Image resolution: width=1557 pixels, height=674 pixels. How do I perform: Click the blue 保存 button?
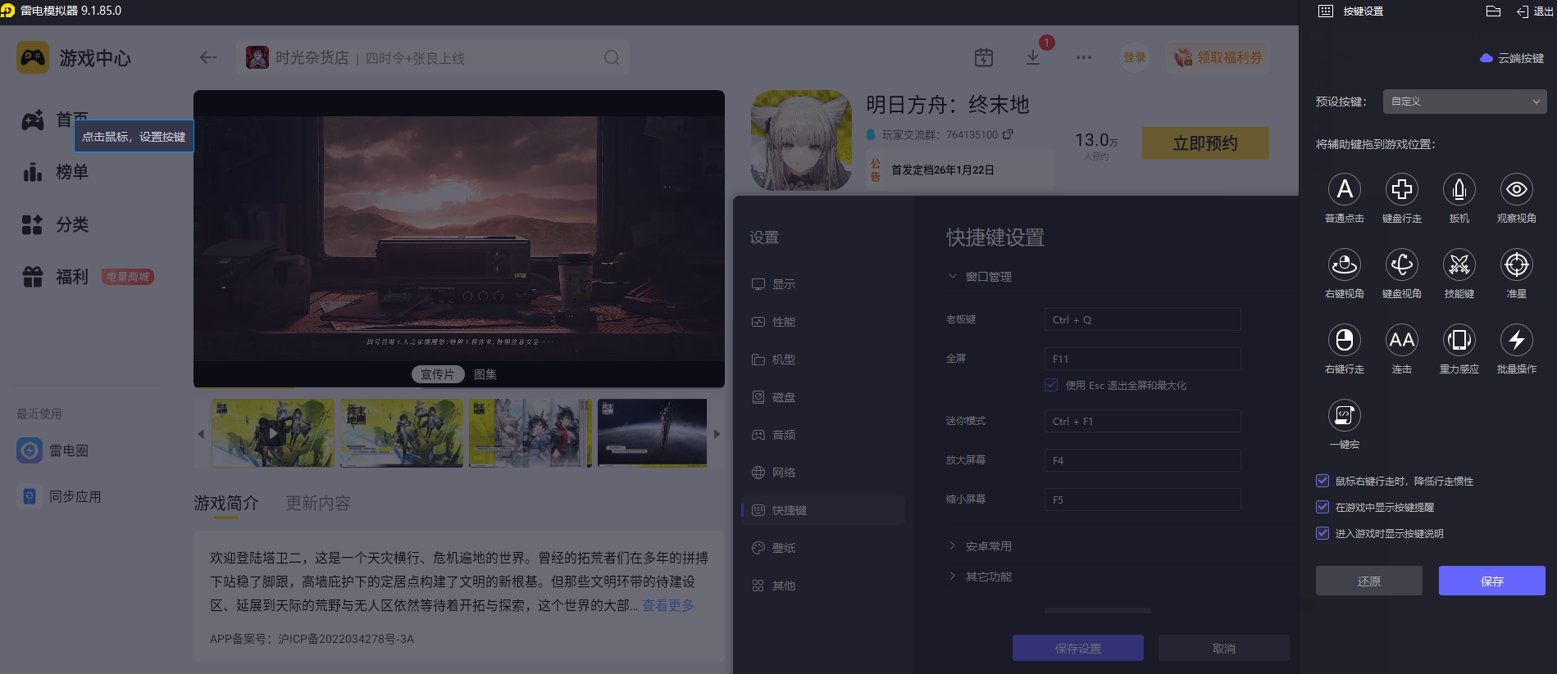[1491, 581]
